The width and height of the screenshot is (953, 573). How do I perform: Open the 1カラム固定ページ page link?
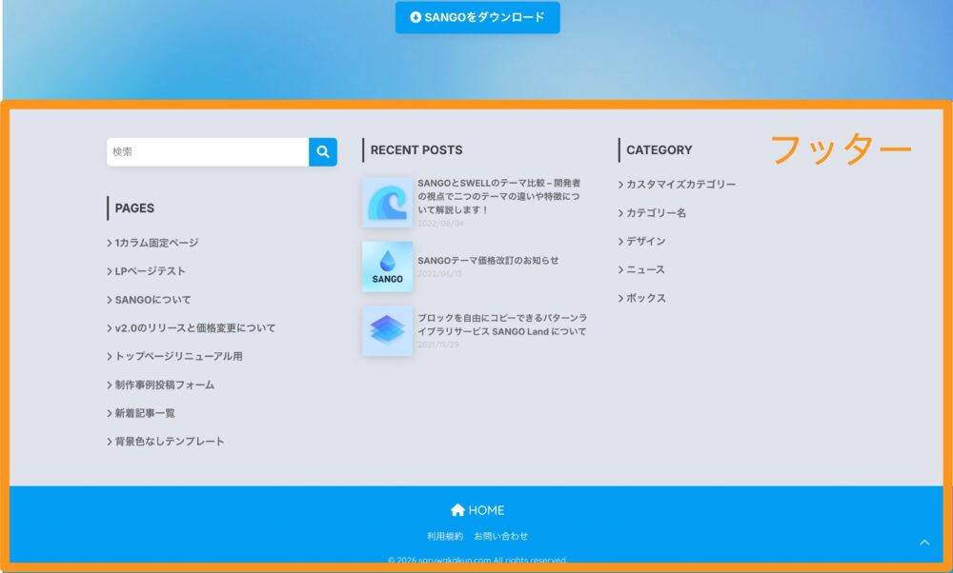(155, 243)
